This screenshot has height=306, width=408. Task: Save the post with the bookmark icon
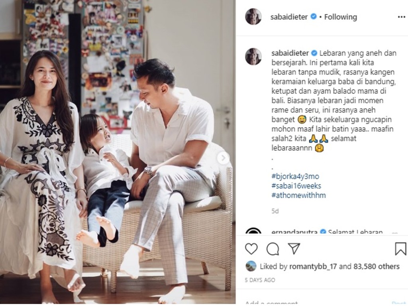(x=400, y=249)
